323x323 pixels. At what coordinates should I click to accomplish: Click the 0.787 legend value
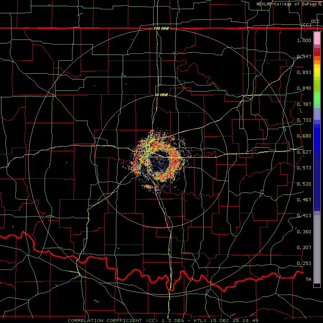click(x=304, y=104)
